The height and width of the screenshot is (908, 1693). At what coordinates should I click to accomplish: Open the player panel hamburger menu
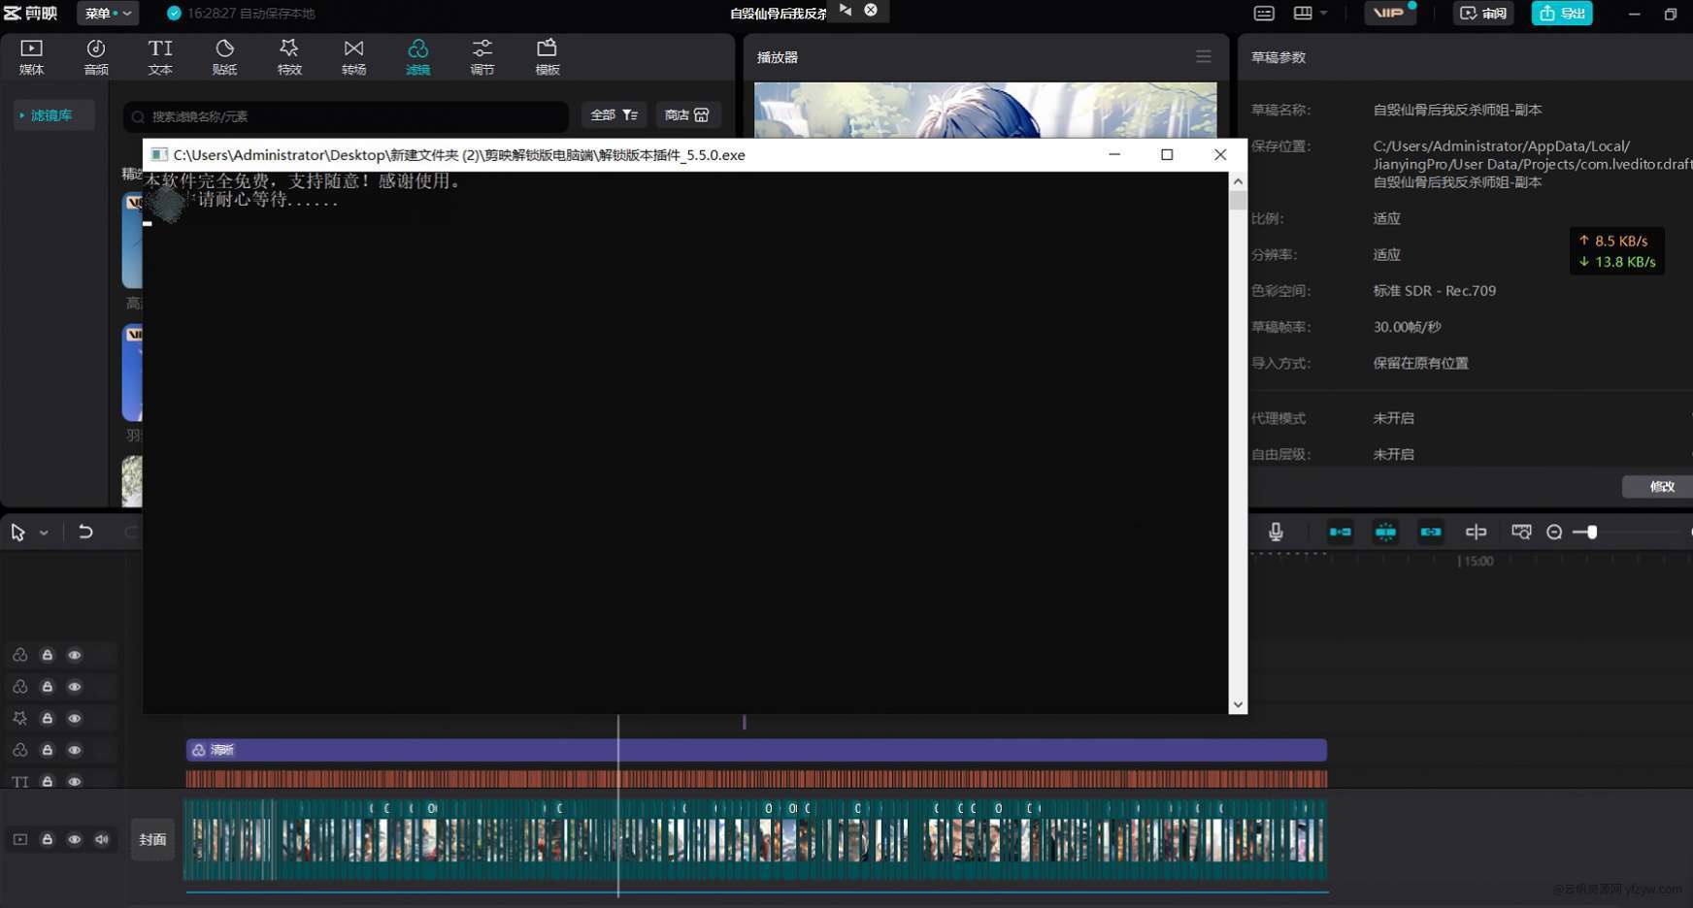click(1204, 57)
